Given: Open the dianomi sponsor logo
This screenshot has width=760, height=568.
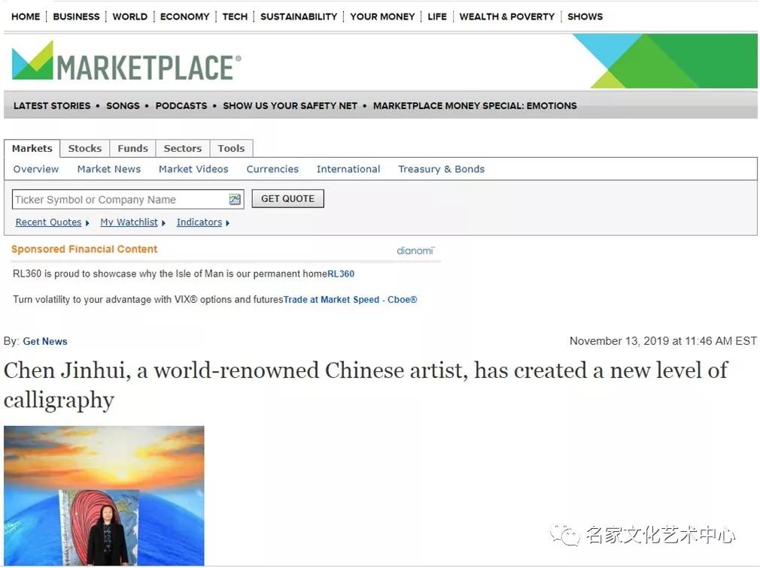Looking at the screenshot, I should pos(415,251).
